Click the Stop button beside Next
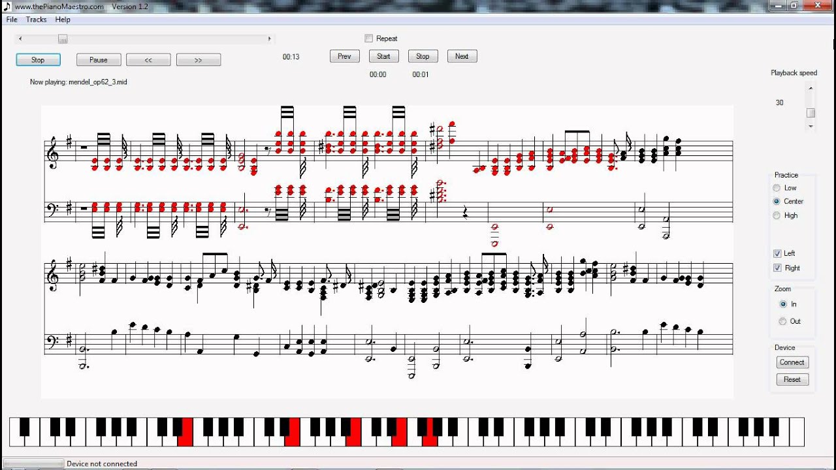The height and width of the screenshot is (470, 836). [x=423, y=56]
